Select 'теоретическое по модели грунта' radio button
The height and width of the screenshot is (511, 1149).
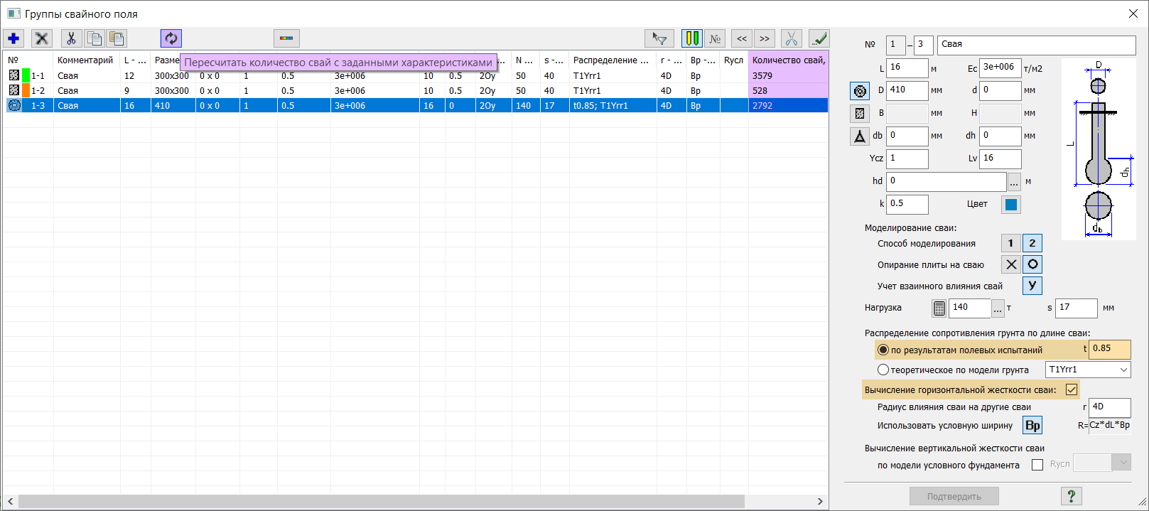click(883, 370)
